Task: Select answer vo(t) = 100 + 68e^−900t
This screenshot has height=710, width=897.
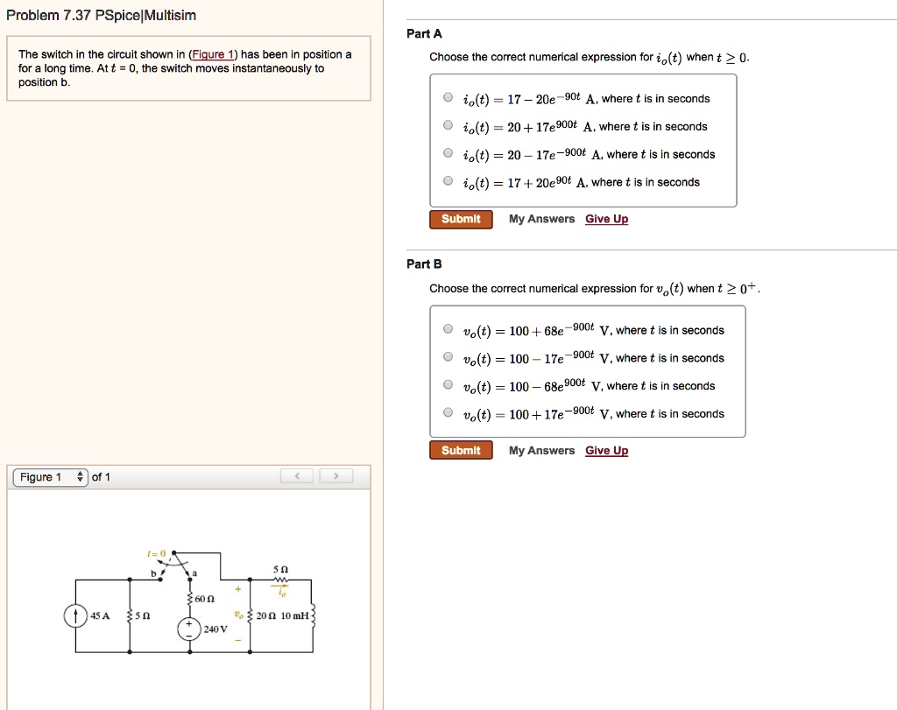Action: tap(447, 329)
